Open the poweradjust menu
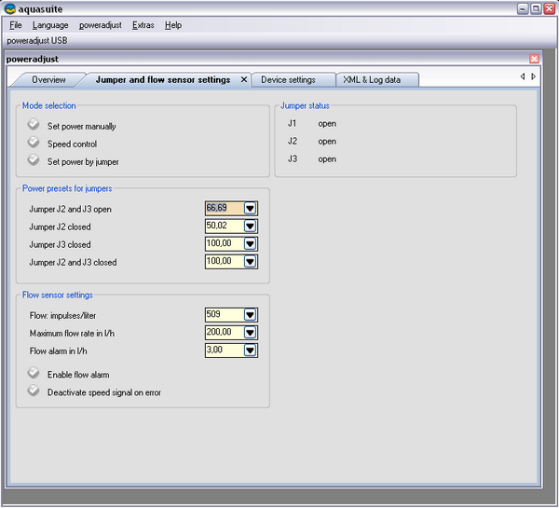Viewport: 559px width, 508px height. tap(101, 25)
